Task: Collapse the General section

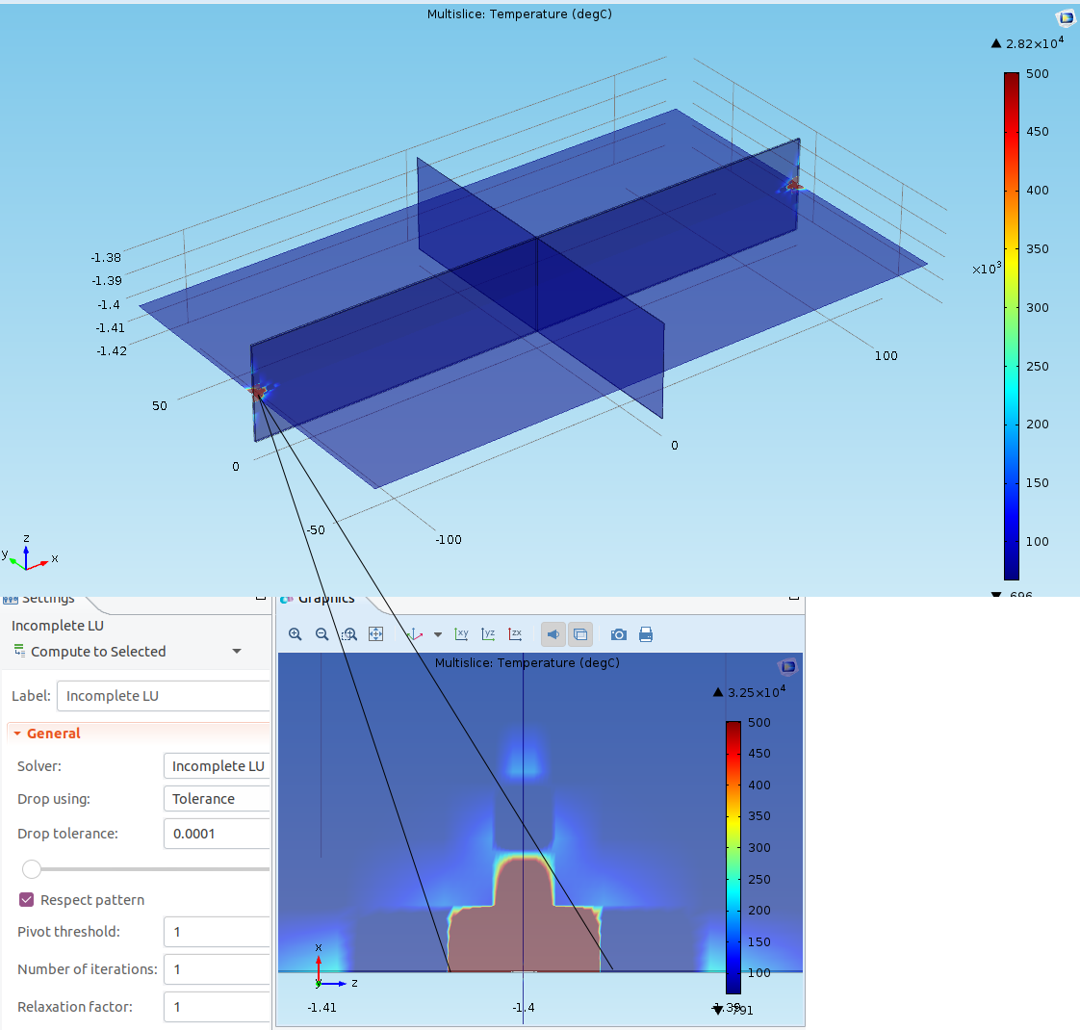Action: click(17, 734)
